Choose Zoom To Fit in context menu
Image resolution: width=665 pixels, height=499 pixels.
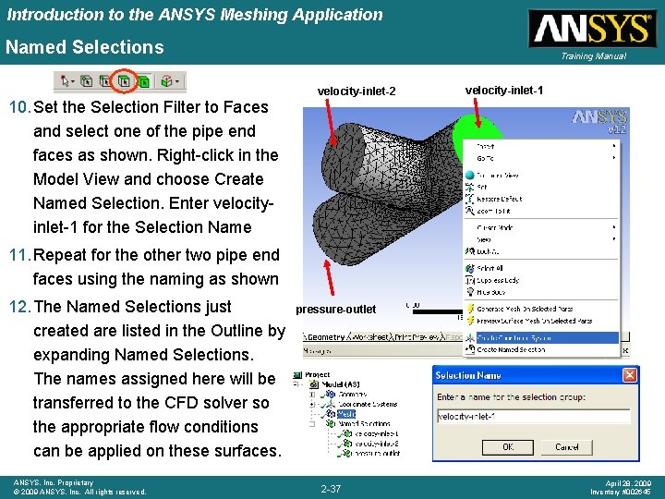coord(541,211)
